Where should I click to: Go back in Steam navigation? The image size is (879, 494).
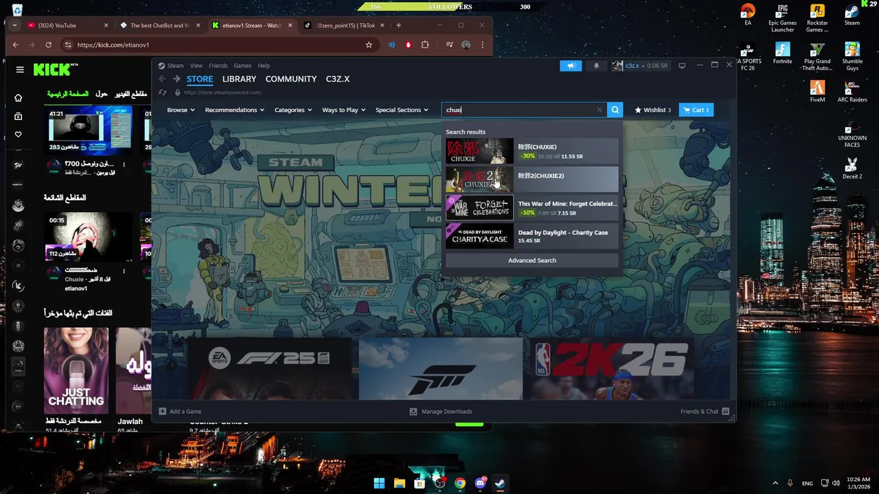pyautogui.click(x=163, y=79)
